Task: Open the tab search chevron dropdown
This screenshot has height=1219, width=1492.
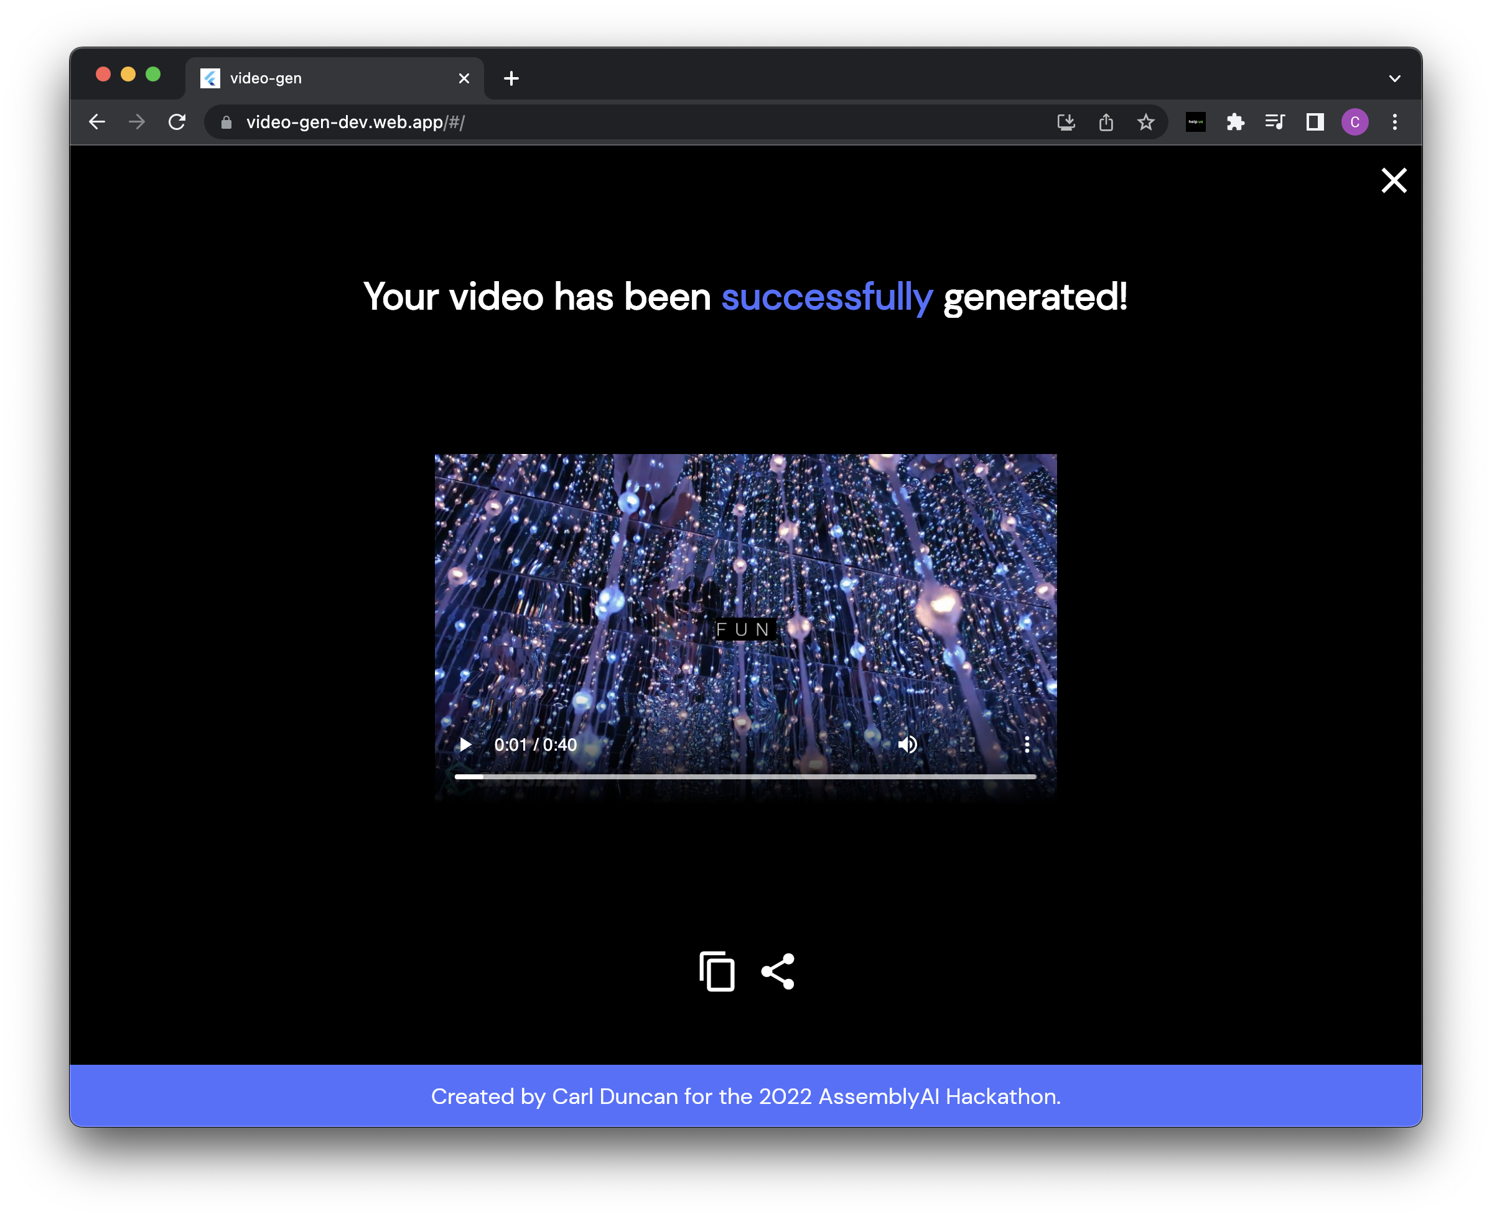Action: pyautogui.click(x=1395, y=78)
